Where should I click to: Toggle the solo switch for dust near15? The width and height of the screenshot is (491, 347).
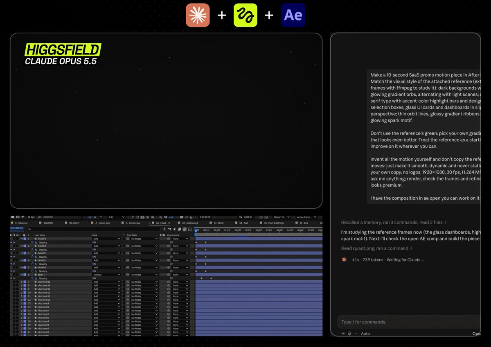pyautogui.click(x=14, y=282)
